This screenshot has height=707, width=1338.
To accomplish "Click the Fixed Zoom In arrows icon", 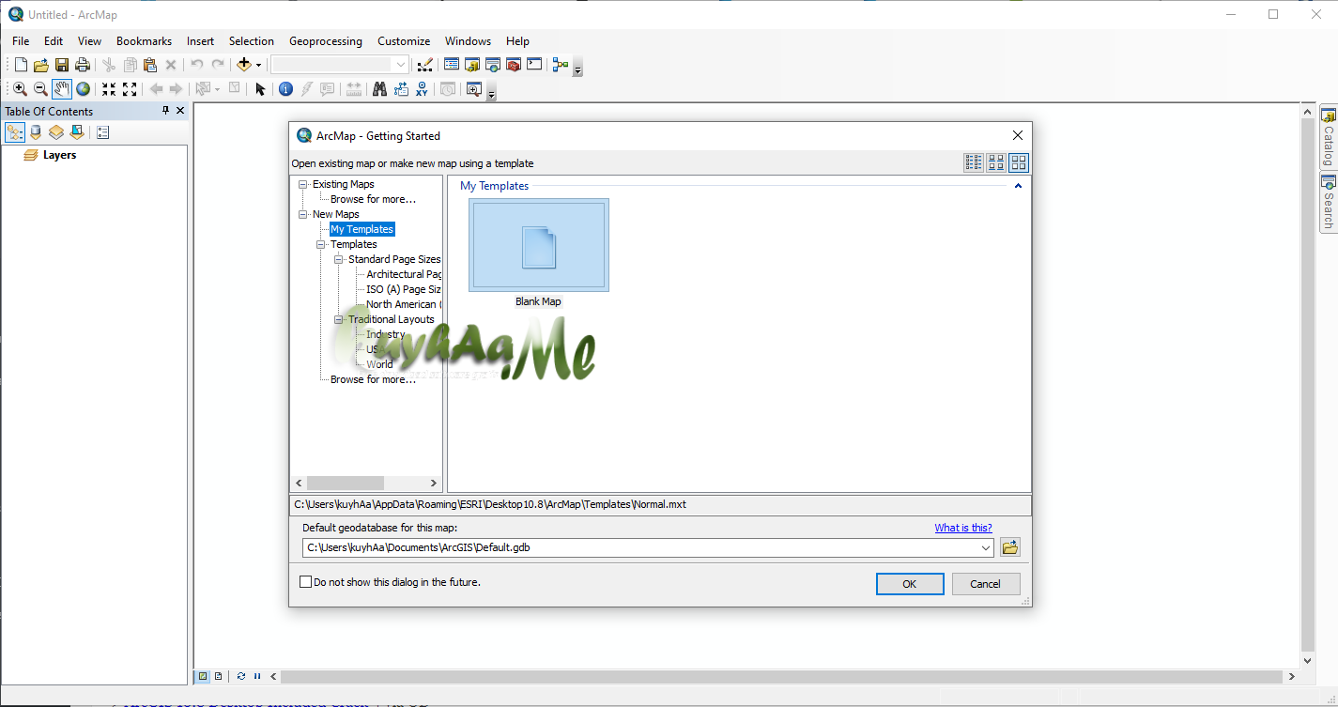I will [109, 89].
